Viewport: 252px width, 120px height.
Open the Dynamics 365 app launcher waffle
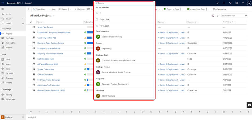click(x=3, y=3)
